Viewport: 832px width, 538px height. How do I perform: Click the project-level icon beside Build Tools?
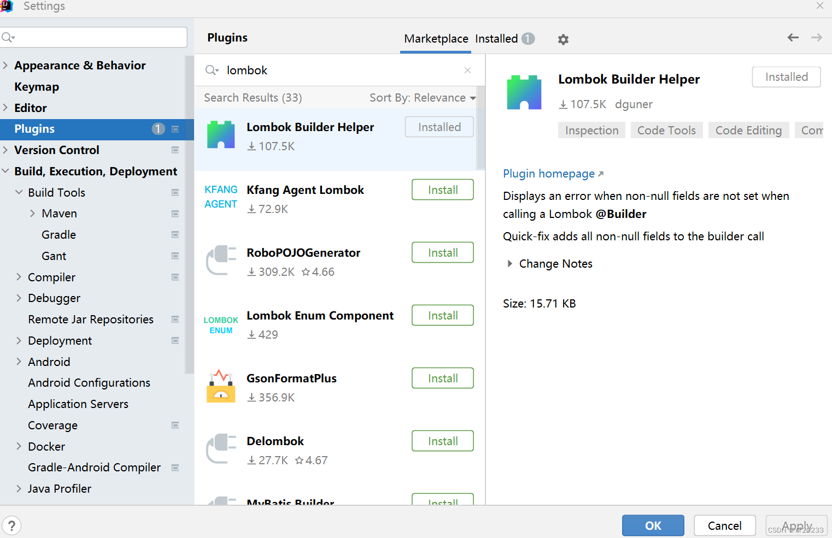pyautogui.click(x=175, y=192)
